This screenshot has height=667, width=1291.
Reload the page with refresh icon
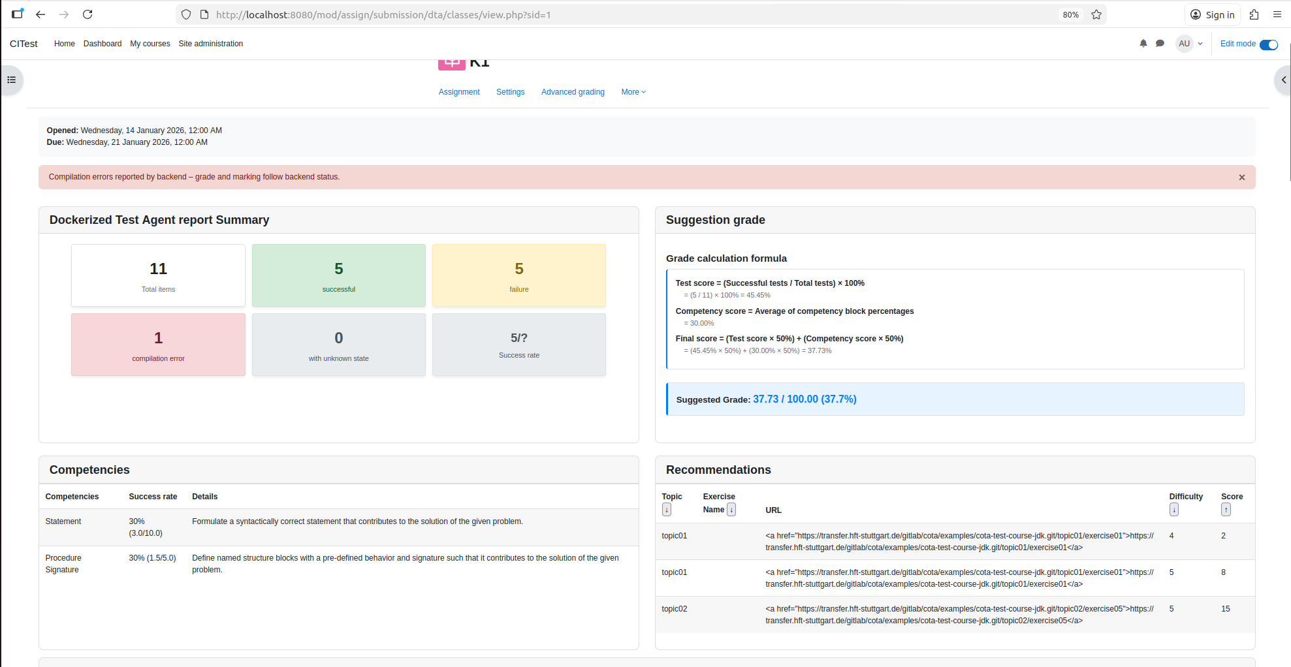pos(88,14)
